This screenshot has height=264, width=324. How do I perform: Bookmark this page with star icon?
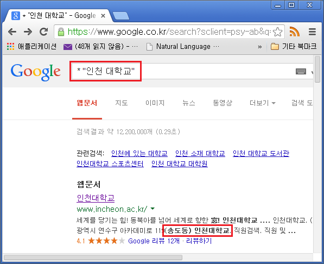coord(277,32)
